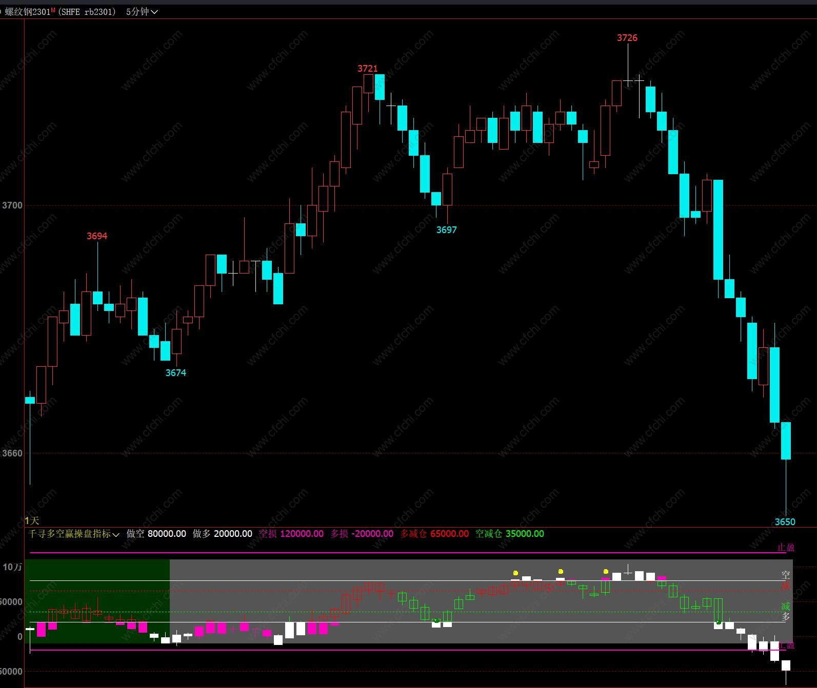The width and height of the screenshot is (817, 688).
Task: Select the 多减仓 65000.00 value
Action: coord(434,534)
